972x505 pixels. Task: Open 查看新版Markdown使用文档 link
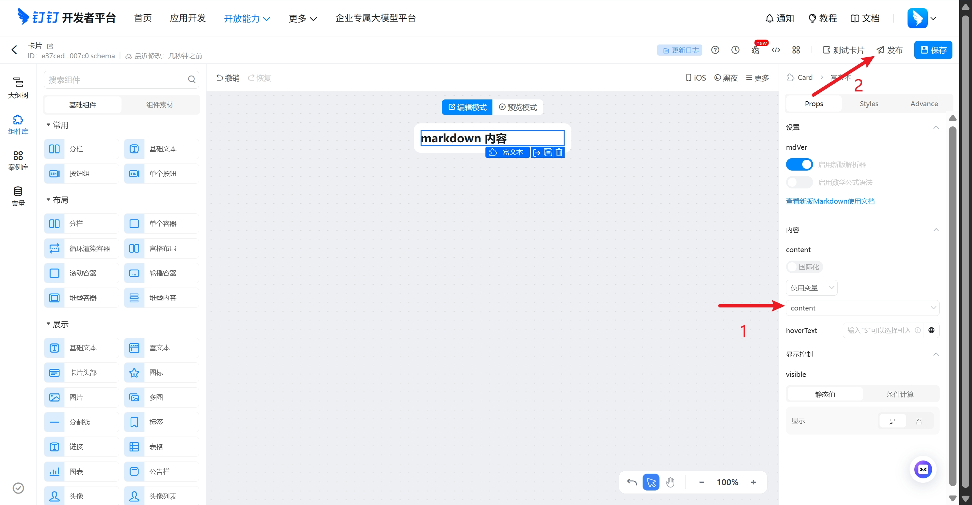(830, 201)
